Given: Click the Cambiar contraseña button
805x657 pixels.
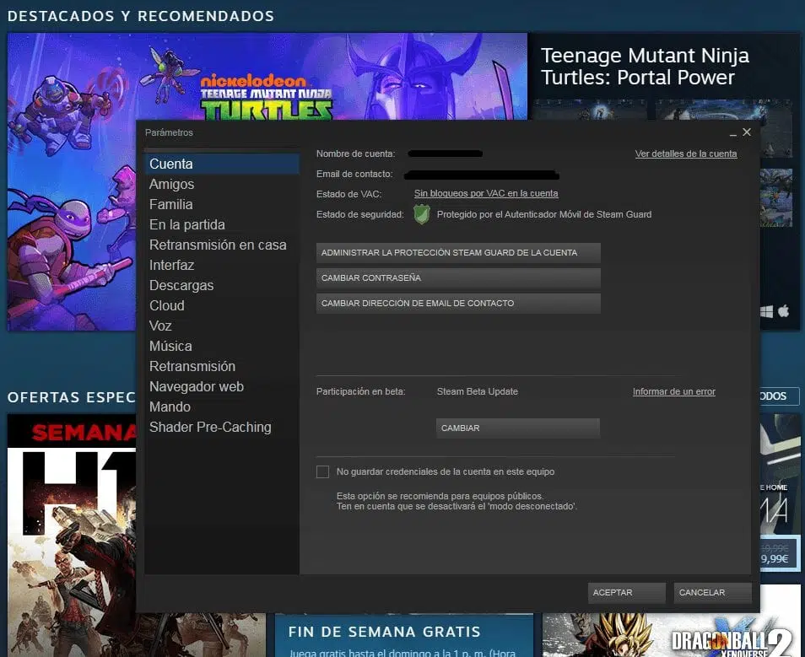Looking at the screenshot, I should click(458, 277).
